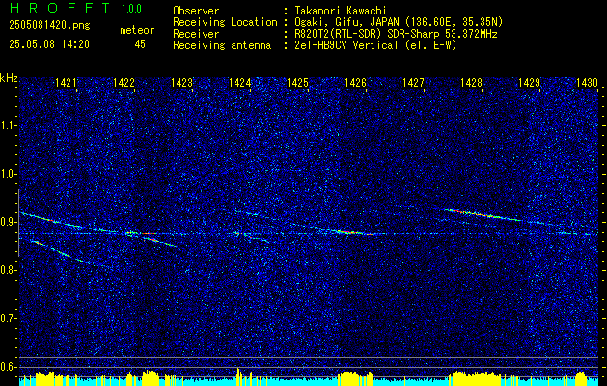Click the Observer label
The image size is (607, 386).
pos(196,11)
